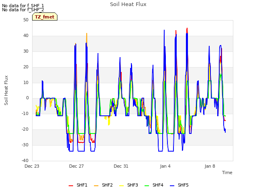This screenshot has width=257, height=193.
Task: Click the 0 y-axis tick label
Action: (27, 98)
